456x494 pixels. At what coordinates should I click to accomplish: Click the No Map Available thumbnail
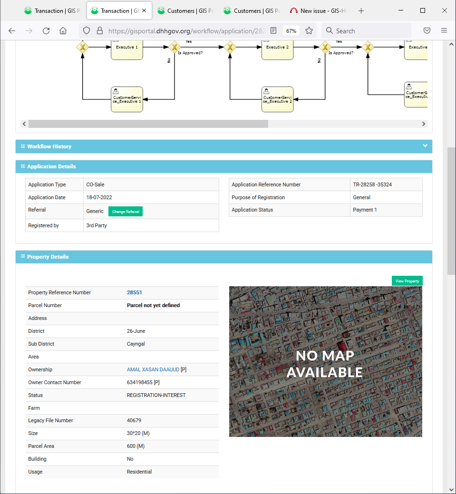(325, 361)
